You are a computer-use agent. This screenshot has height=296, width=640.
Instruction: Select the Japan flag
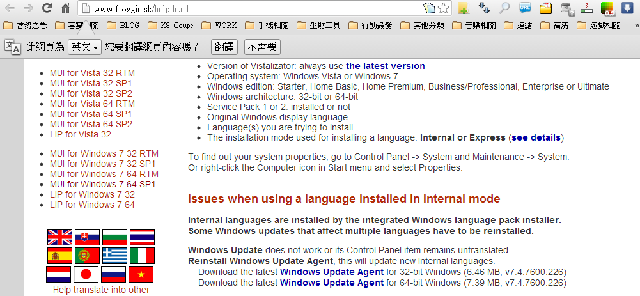click(86, 274)
